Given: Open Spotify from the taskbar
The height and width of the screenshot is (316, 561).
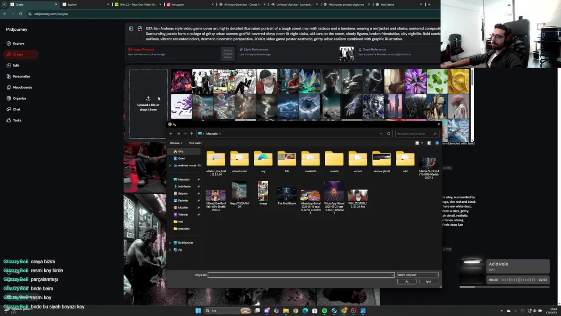Looking at the screenshot, I should pos(324,311).
